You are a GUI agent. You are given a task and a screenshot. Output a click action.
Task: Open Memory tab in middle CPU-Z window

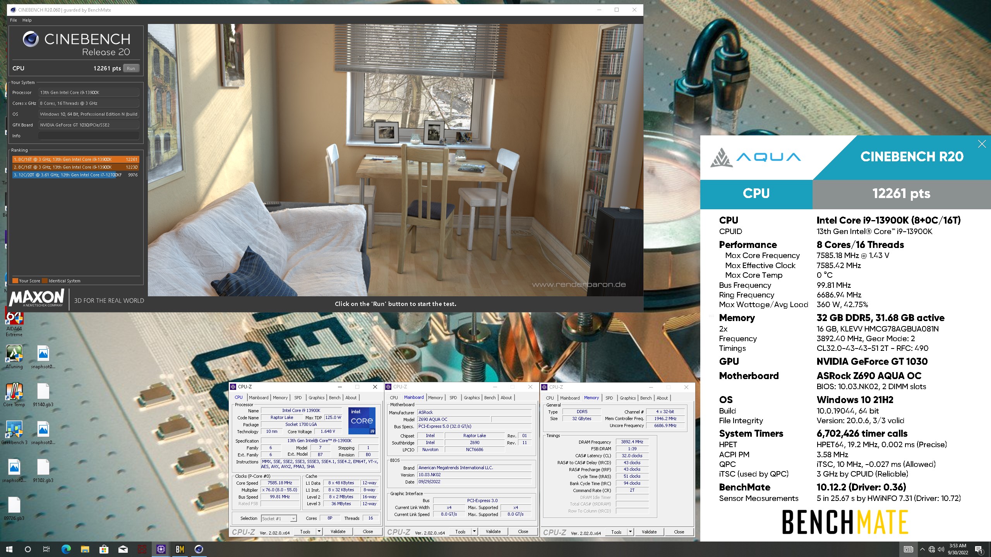point(435,398)
